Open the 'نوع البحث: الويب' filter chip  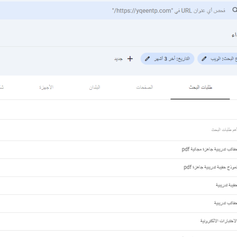pyautogui.click(x=217, y=58)
